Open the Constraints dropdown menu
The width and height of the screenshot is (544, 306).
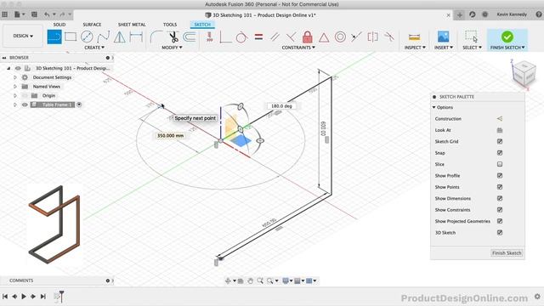298,48
